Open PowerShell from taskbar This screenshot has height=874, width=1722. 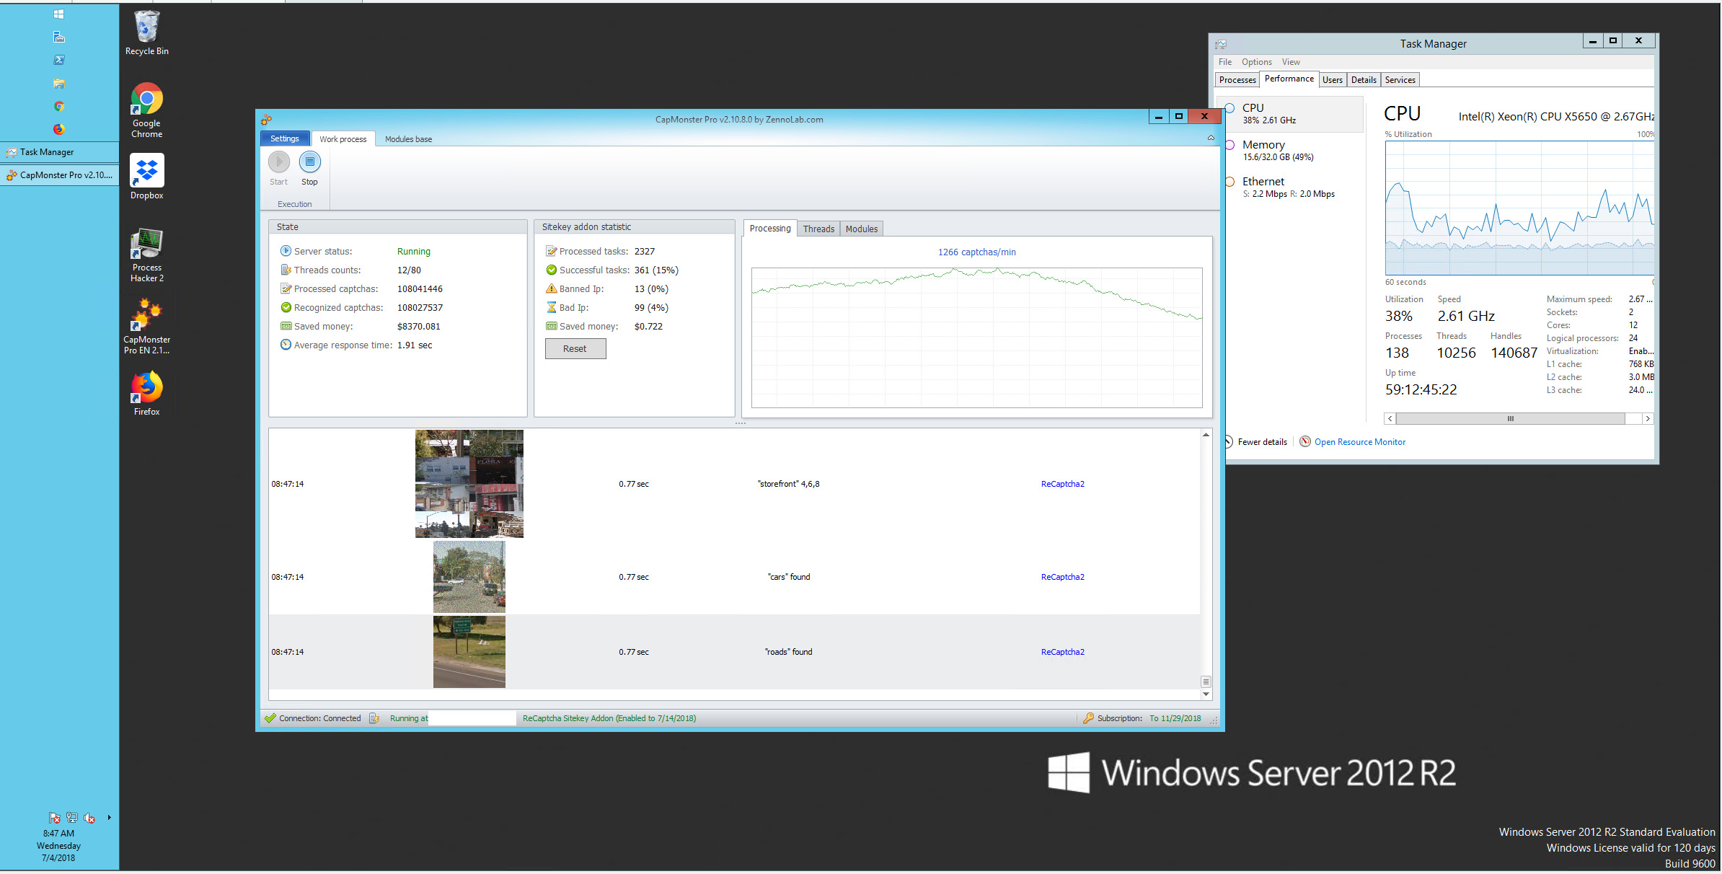pyautogui.click(x=59, y=60)
